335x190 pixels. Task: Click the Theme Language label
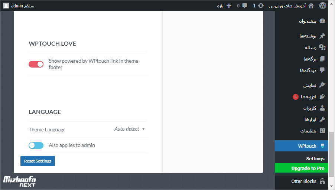pyautogui.click(x=46, y=130)
